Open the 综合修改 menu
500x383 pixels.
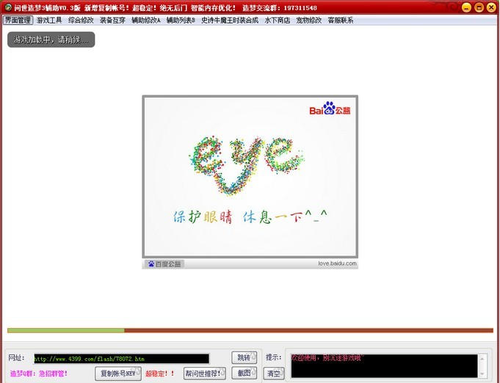coord(81,21)
